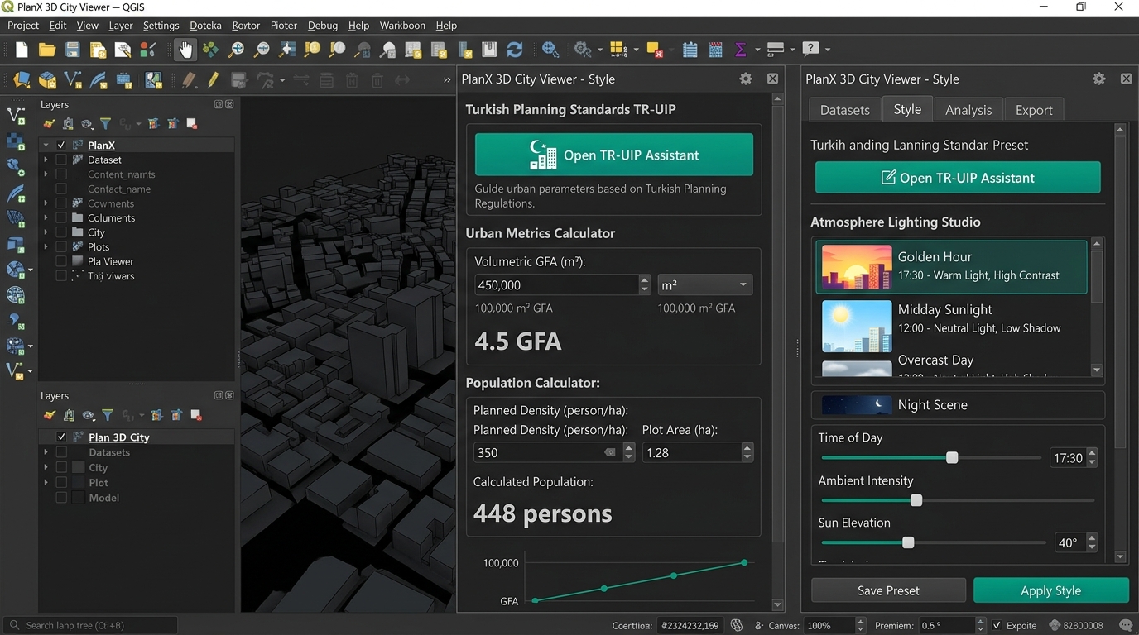
Task: Select the Golden Hour lighting preset
Action: coord(951,266)
